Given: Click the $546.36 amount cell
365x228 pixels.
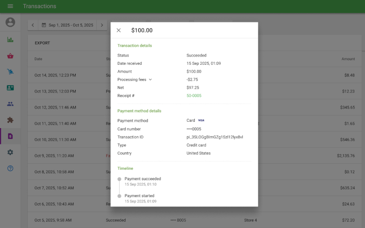Looking at the screenshot, I should [x=347, y=140].
